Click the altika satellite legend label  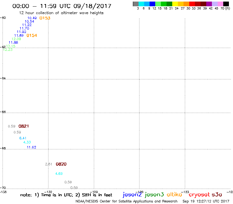click(174, 195)
